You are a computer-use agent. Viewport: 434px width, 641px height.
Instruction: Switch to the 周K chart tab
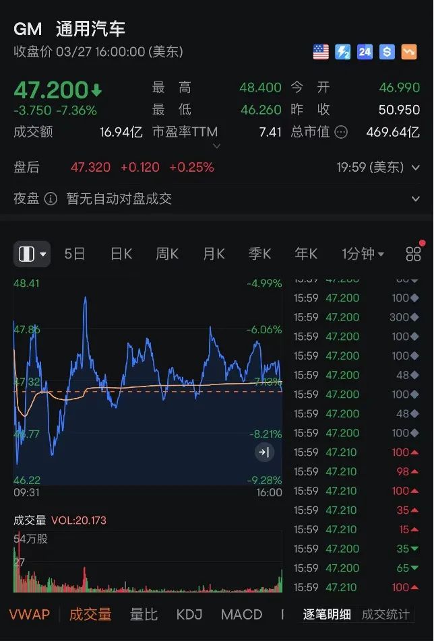pos(167,254)
